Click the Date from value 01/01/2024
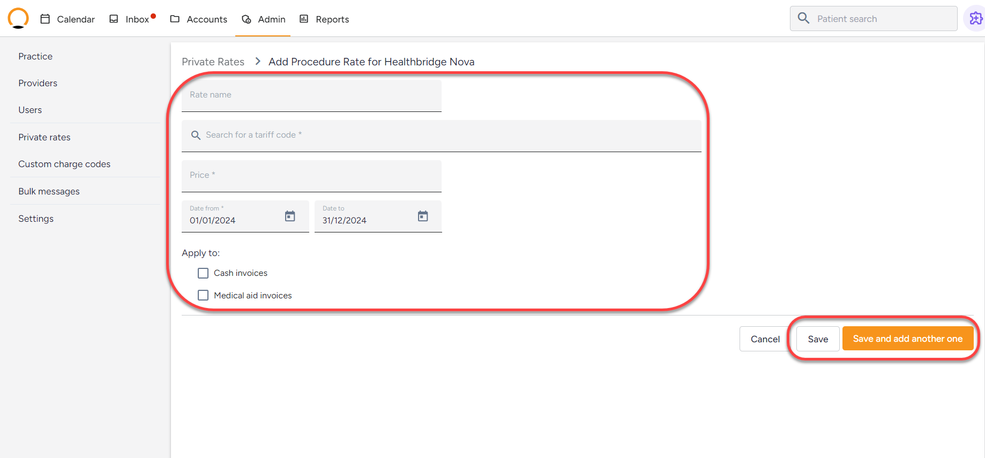This screenshot has width=985, height=458. [x=212, y=220]
